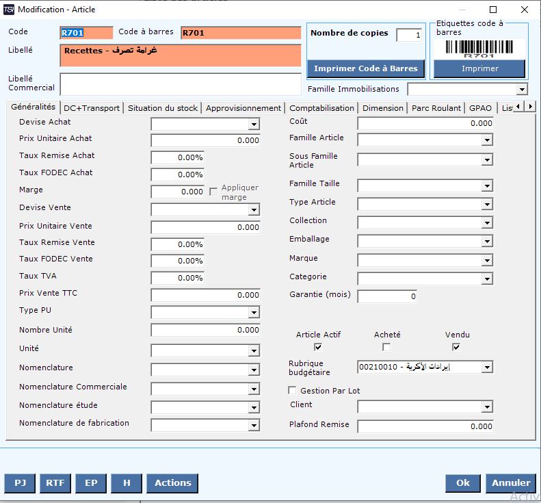The image size is (541, 503).
Task: Click the Coût field
Action: (425, 123)
